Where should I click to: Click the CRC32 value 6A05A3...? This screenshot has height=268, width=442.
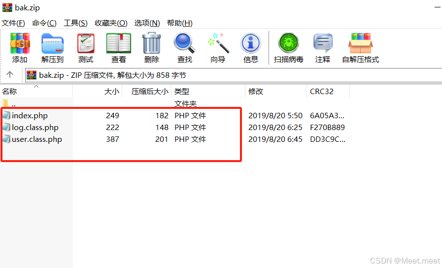(x=327, y=116)
